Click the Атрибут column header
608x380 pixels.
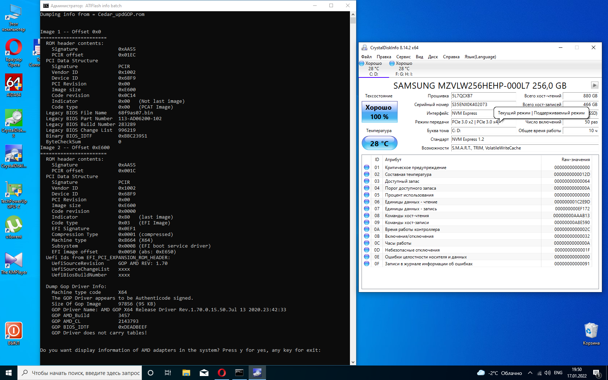[x=461, y=160]
